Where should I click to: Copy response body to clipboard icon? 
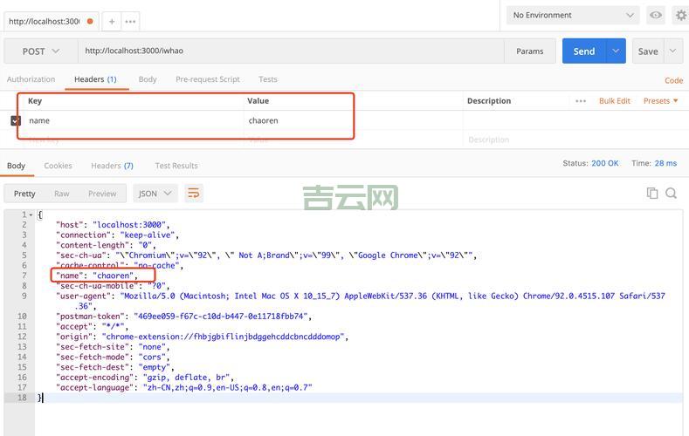point(652,193)
